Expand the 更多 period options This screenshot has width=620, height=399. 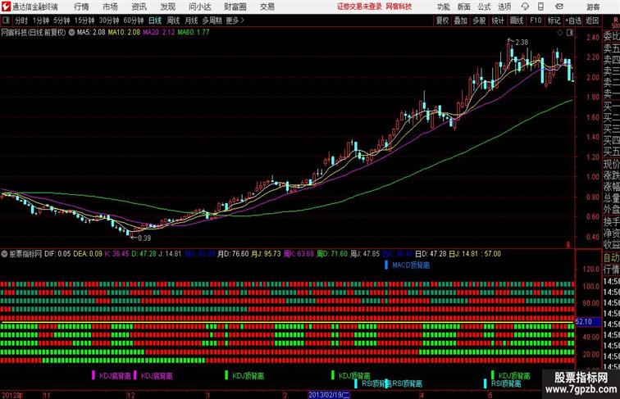coord(235,20)
